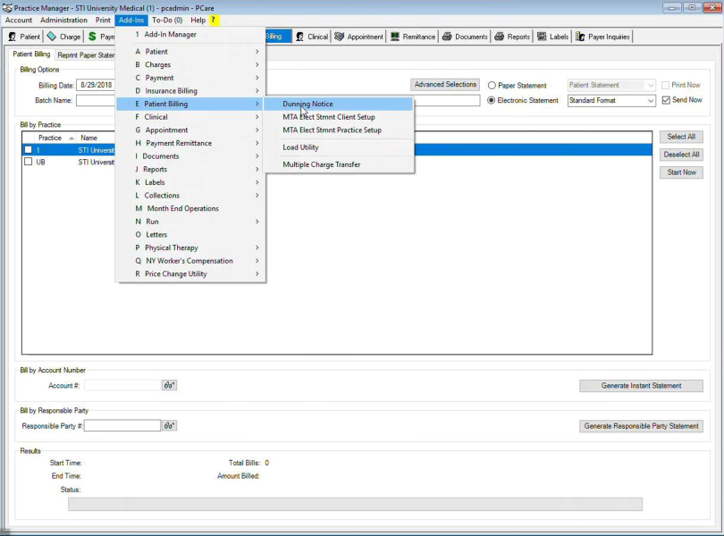Viewport: 724px width, 536px height.
Task: Choose Dunning Notice from the submenu
Action: click(x=307, y=105)
